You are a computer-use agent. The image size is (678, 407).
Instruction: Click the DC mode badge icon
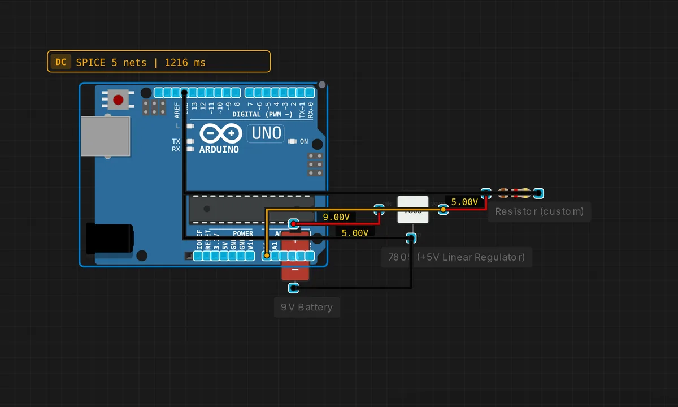click(60, 62)
